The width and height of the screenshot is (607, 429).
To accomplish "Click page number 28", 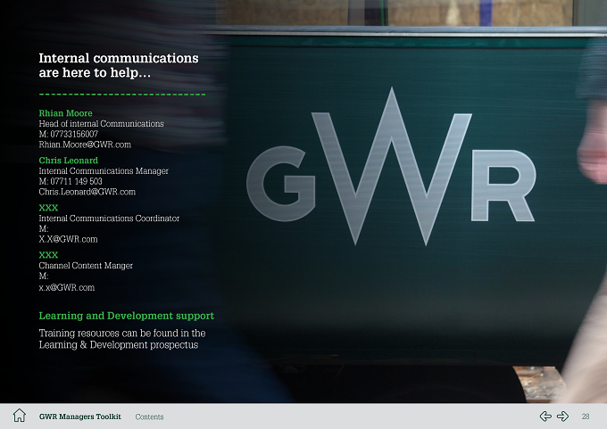I will pos(586,417).
